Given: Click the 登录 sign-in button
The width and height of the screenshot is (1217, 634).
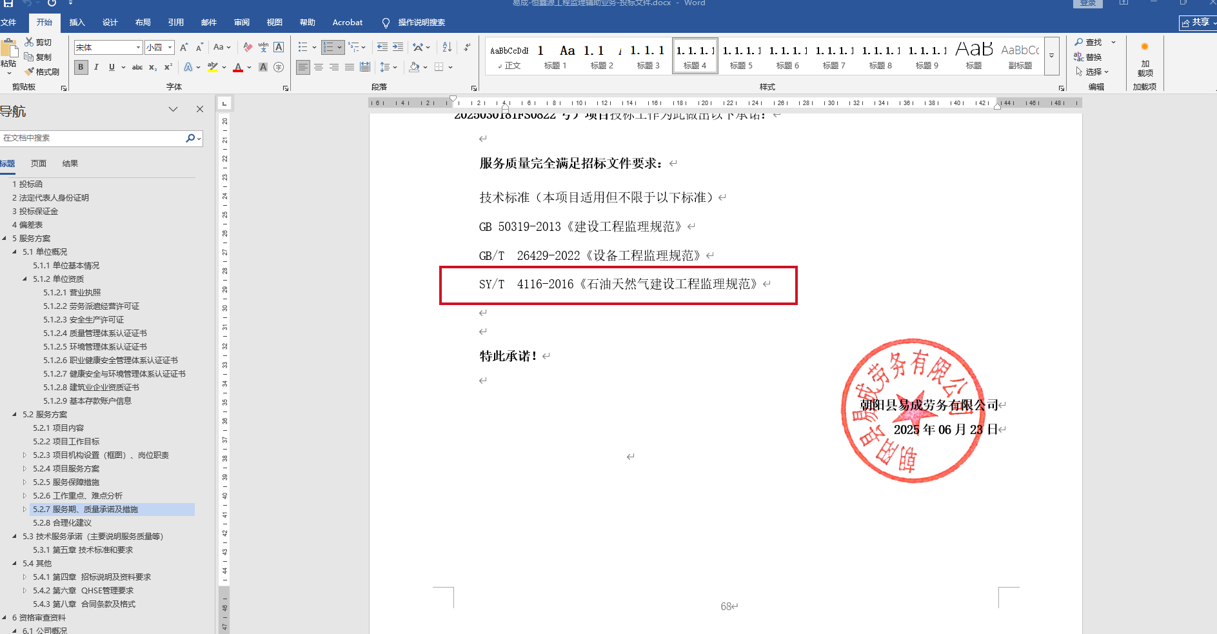Looking at the screenshot, I should (x=1088, y=3).
